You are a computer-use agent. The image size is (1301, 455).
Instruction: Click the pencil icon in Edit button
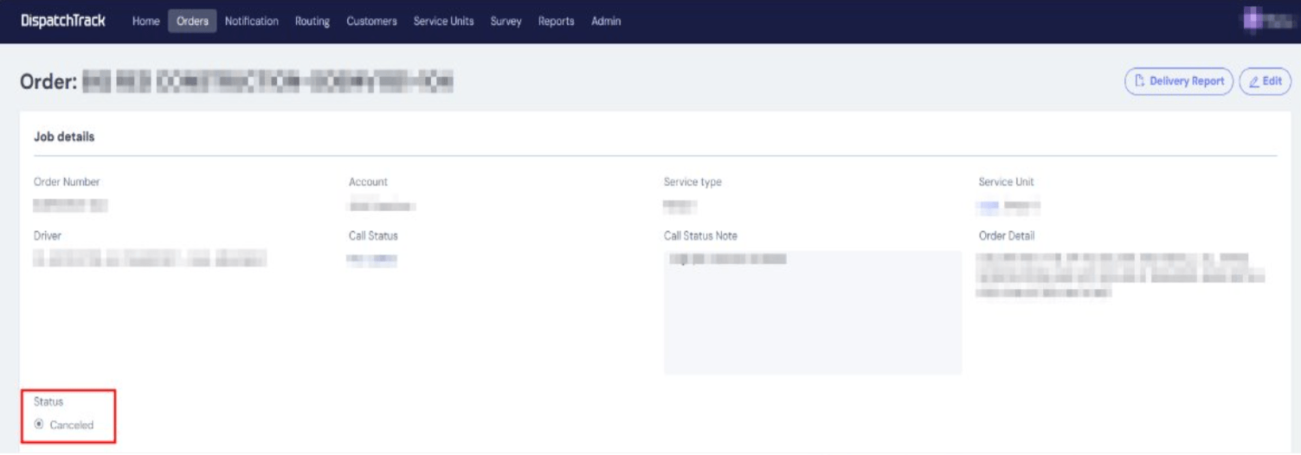click(1253, 81)
